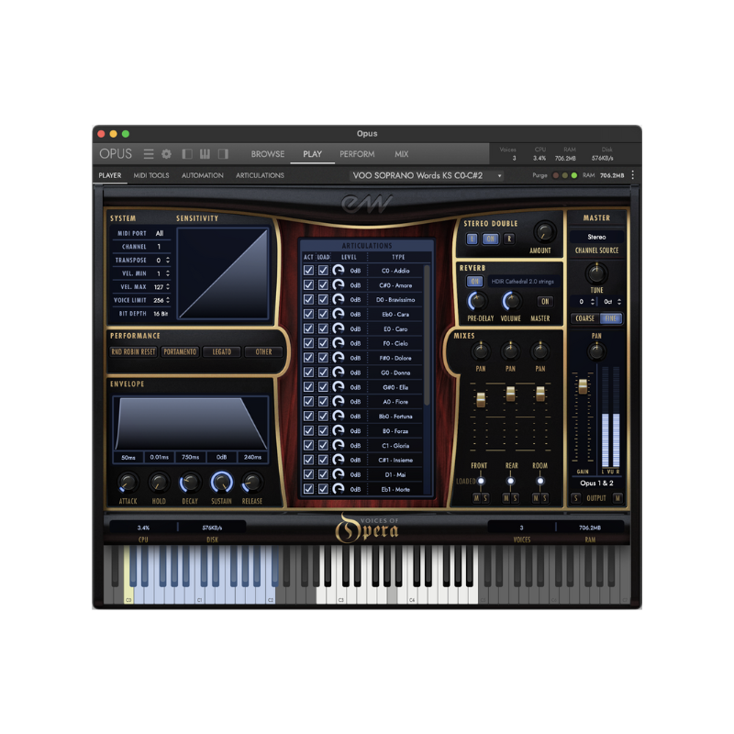Click the Room mix Pan knob
Screen dimensions: 734x734
click(x=540, y=350)
